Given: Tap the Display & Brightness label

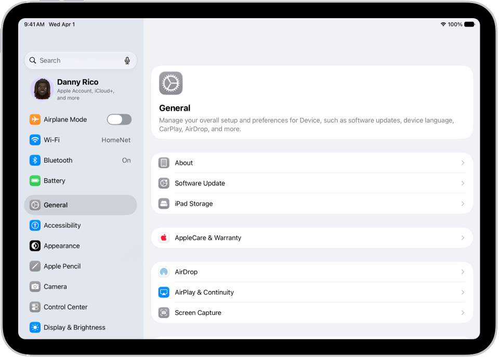Looking at the screenshot, I should coord(74,327).
